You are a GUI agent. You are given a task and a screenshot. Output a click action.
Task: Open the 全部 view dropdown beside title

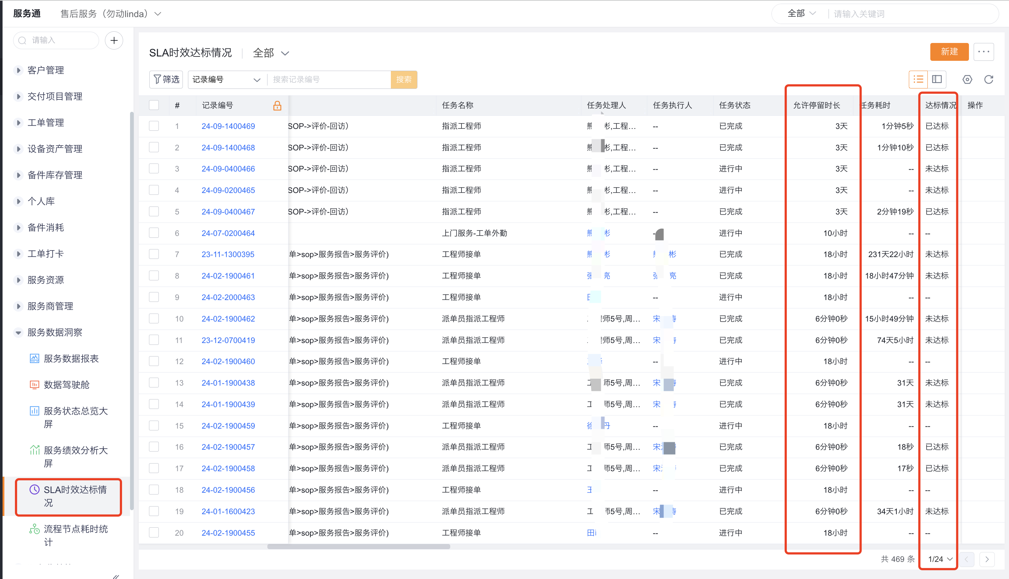click(271, 53)
